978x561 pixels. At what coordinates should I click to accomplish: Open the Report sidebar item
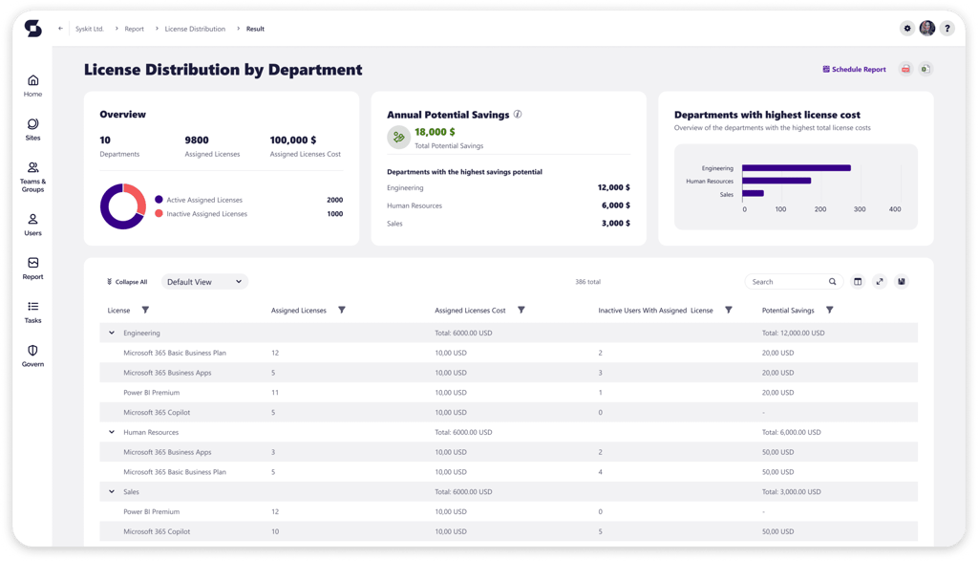33,269
